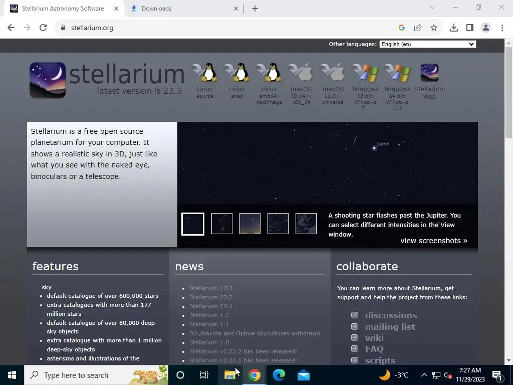
Task: Open Task View on taskbar
Action: 204,375
